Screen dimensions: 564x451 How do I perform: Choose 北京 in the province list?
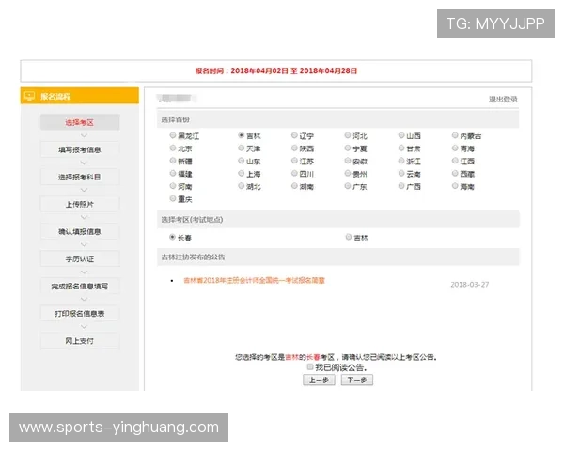point(173,148)
